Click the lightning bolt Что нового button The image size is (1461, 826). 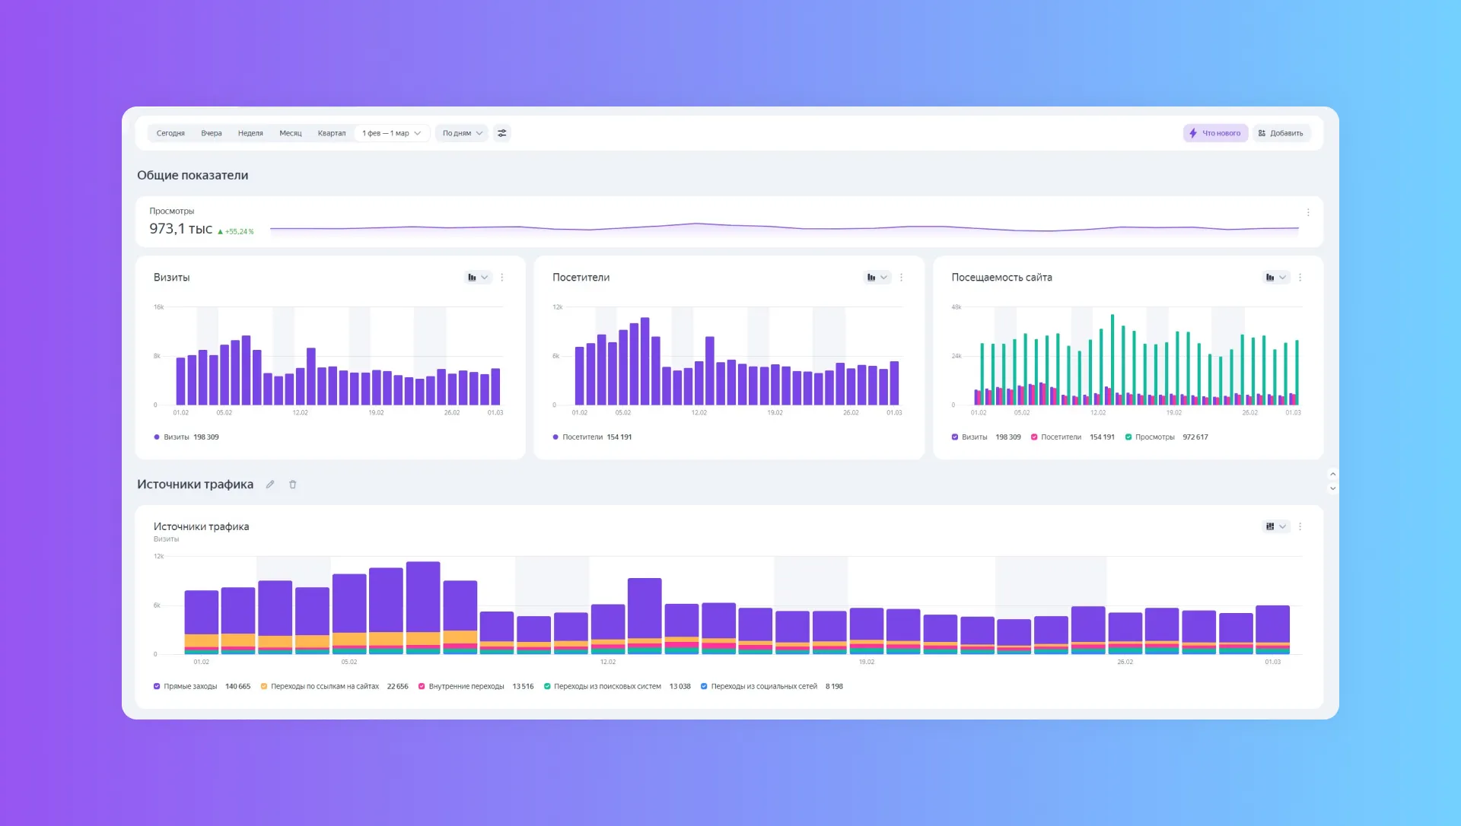click(1215, 133)
